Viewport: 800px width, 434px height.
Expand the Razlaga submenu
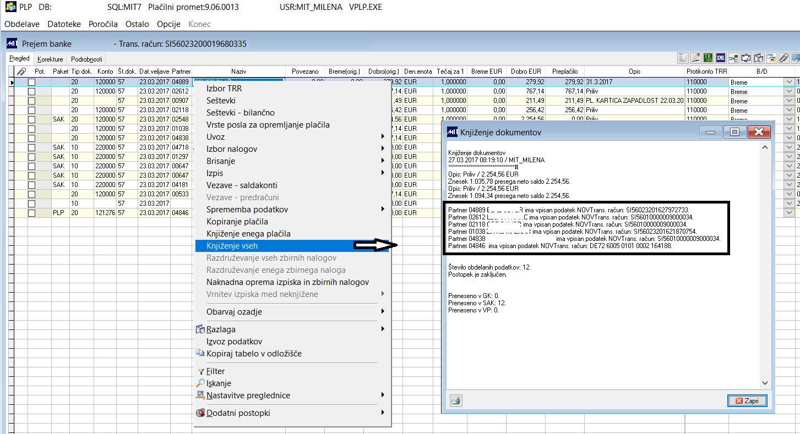pos(293,329)
